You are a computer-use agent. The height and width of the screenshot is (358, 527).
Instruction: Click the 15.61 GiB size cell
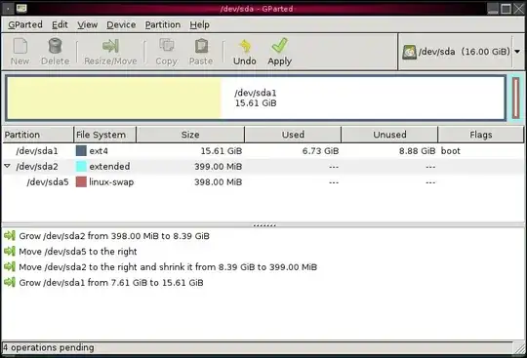222,151
